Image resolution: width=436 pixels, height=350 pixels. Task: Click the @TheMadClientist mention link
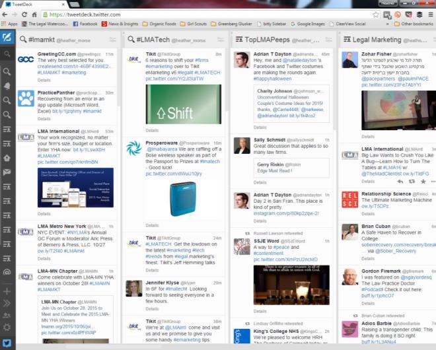(x=382, y=174)
